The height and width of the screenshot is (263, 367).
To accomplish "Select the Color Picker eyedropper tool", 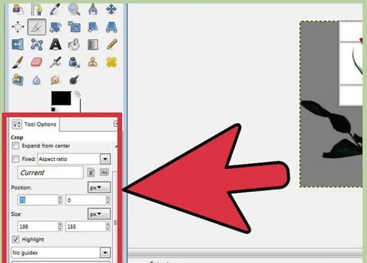I will point(56,9).
